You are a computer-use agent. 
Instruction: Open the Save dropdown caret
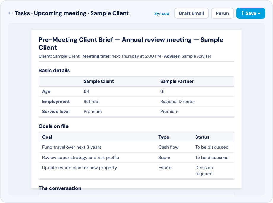(x=259, y=13)
